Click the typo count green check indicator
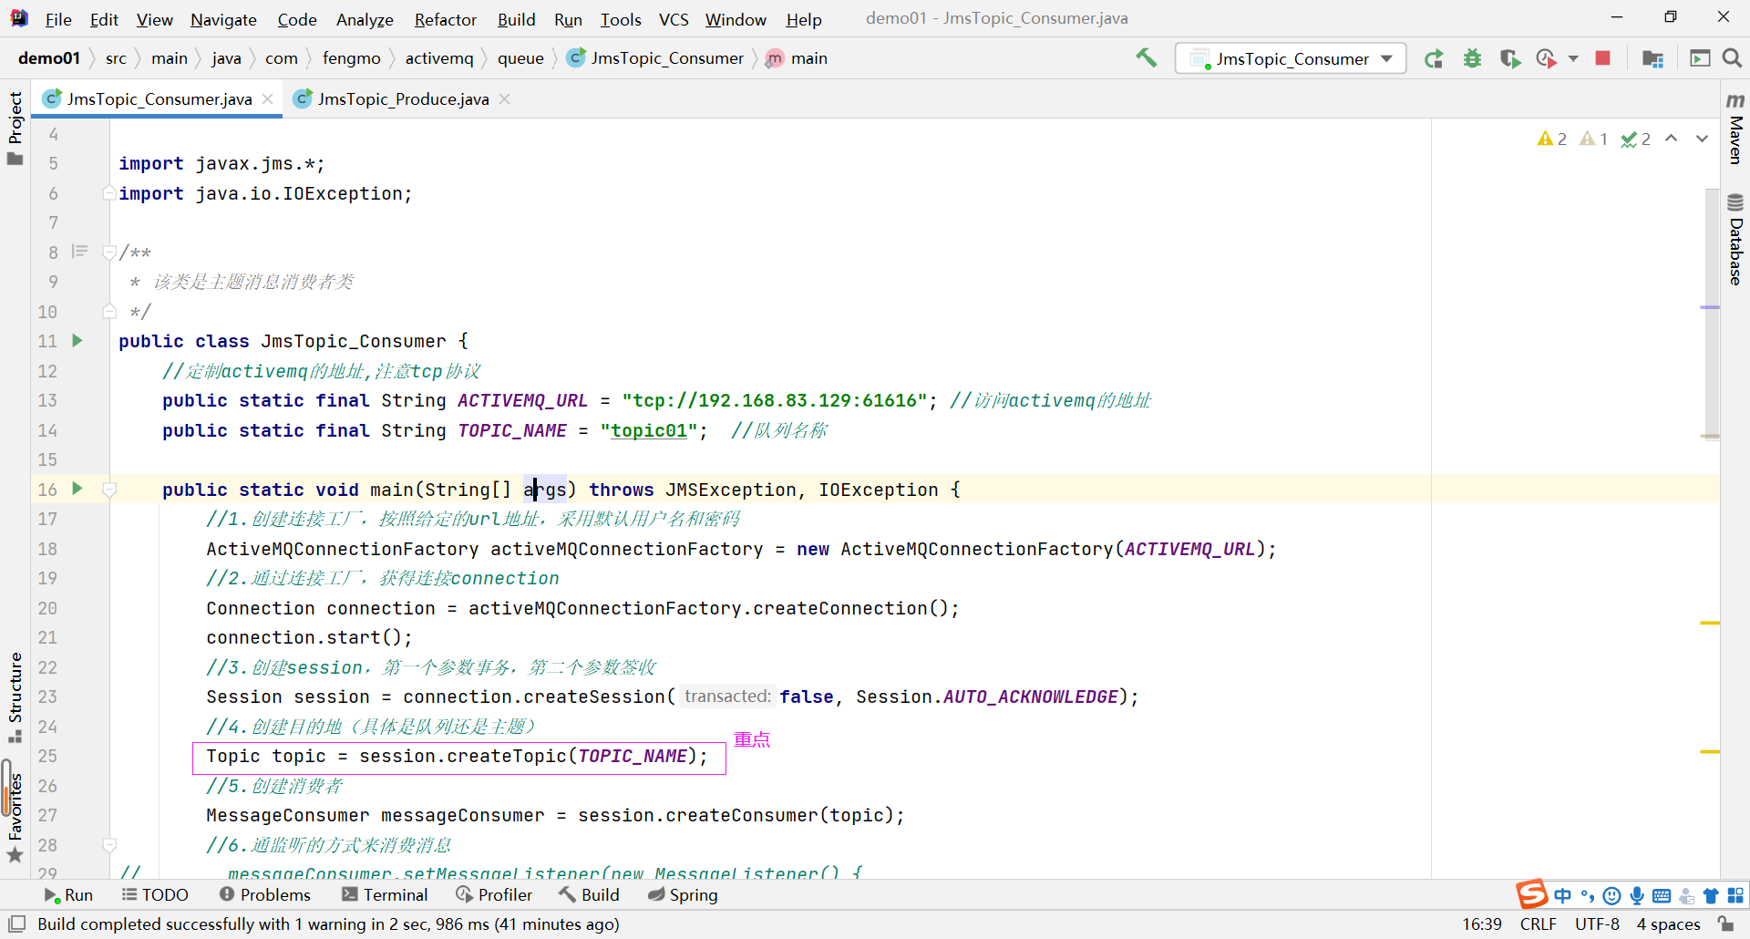 pos(1636,139)
